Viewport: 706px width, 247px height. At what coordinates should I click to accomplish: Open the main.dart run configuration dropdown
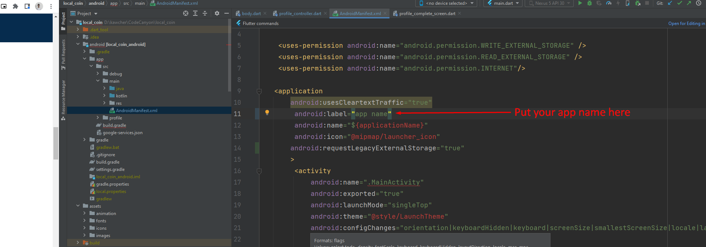[503, 3]
